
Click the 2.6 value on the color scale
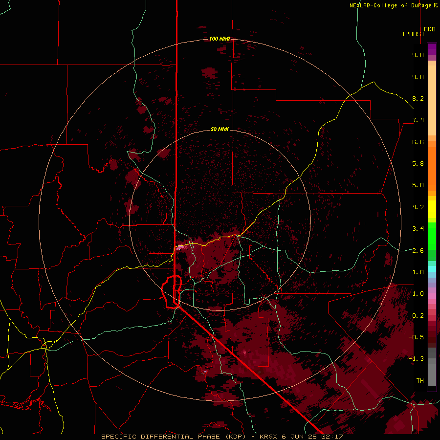coord(418,251)
